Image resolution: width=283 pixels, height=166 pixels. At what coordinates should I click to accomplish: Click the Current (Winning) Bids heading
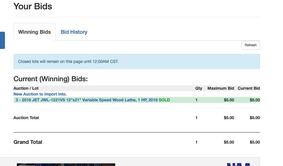pyautogui.click(x=51, y=79)
